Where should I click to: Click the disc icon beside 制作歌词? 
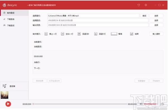[x=4, y=13]
